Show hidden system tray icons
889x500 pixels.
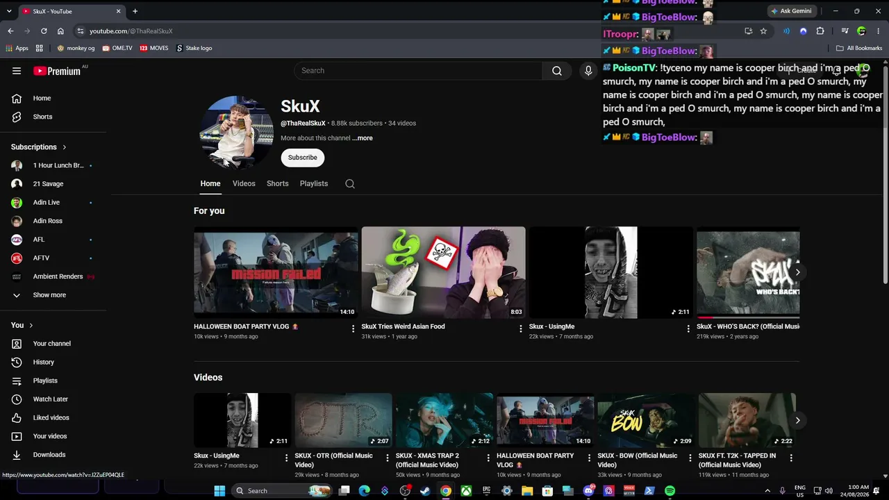[767, 491]
